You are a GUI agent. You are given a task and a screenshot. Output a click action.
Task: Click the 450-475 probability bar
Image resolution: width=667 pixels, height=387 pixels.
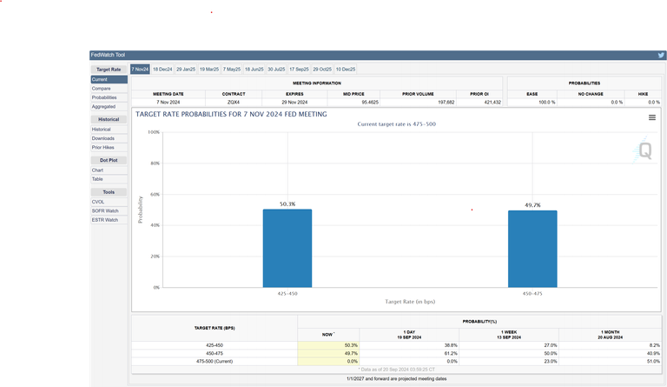(532, 249)
